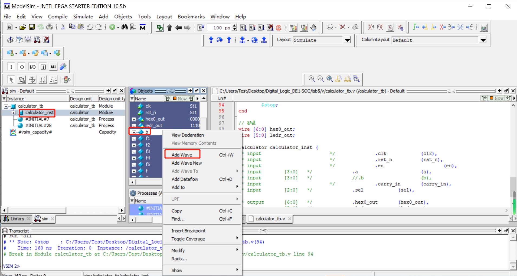517x276 pixels.
Task: Toggle the Now indicator in the source editor header
Action: 497,98
